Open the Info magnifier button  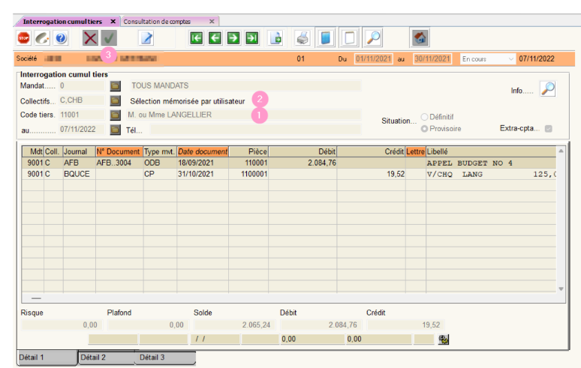click(548, 90)
